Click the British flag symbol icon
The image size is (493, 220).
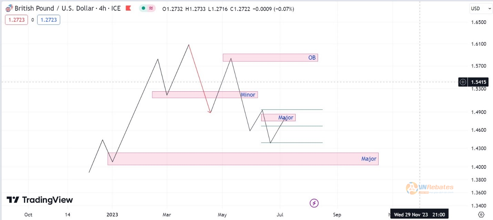[9, 9]
